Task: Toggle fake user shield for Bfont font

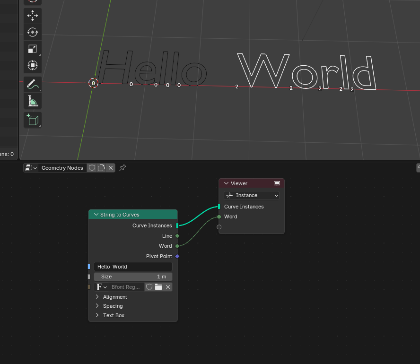Action: 149,287
